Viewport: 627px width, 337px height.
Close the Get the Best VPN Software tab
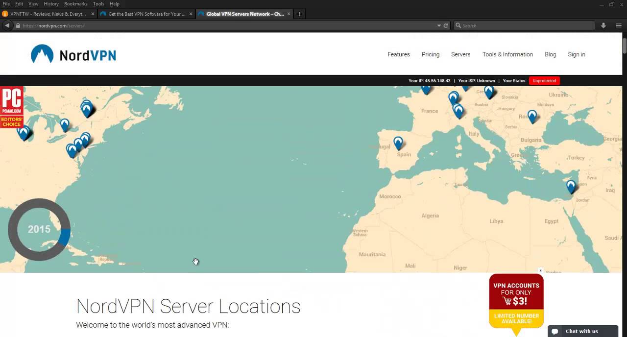point(191,14)
